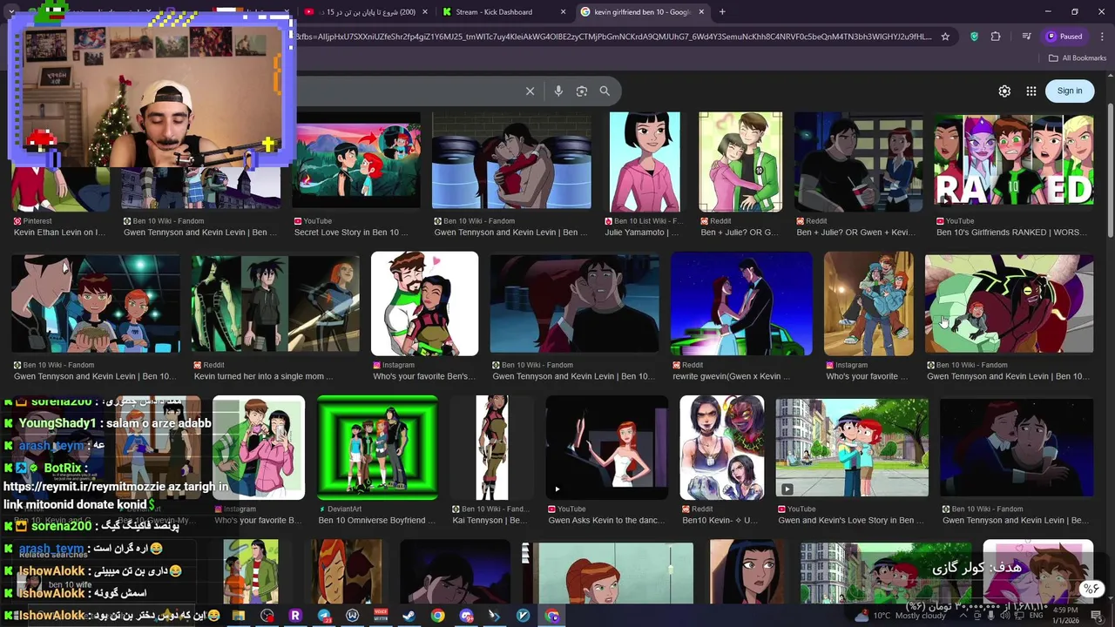Open Google quick settings gear
Screen dimensions: 1115x627
1004,91
